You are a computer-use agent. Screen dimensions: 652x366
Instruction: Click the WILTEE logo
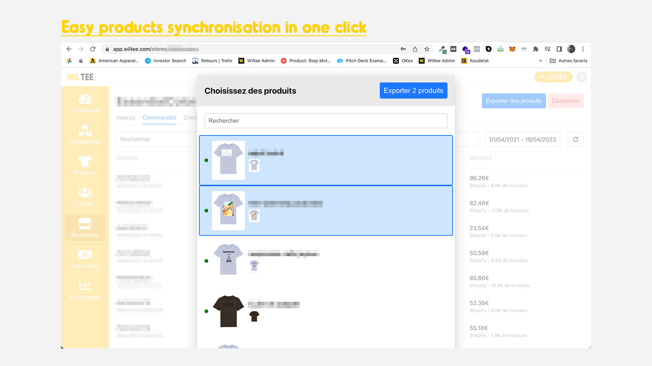[x=81, y=77]
